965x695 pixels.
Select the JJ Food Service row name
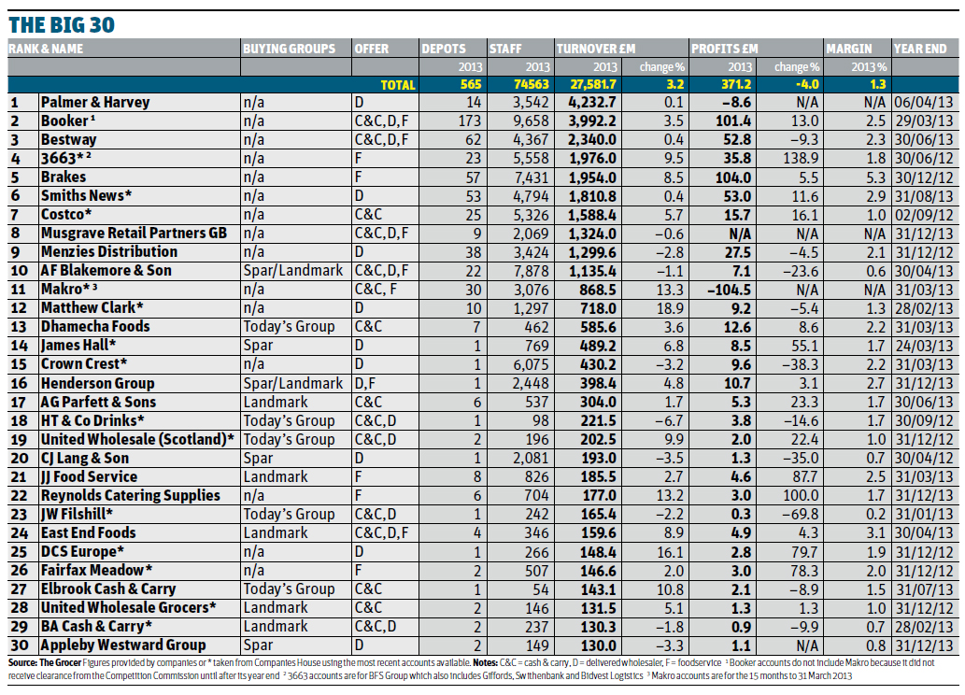point(89,476)
